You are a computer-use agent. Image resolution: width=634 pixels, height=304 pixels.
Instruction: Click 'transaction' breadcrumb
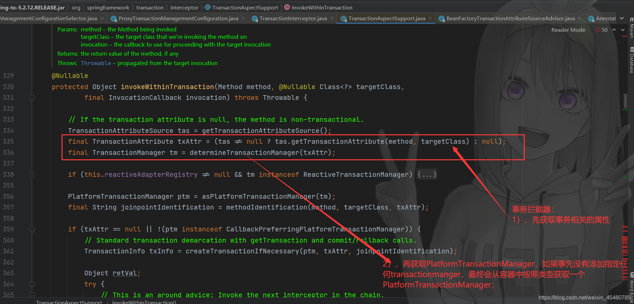(x=150, y=7)
